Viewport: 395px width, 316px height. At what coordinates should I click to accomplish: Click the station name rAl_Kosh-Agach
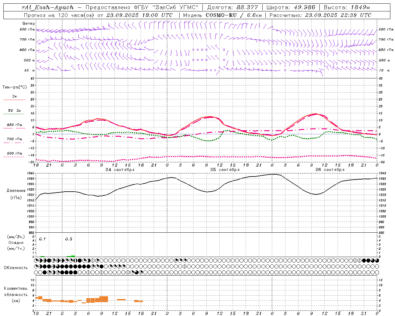(x=48, y=7)
